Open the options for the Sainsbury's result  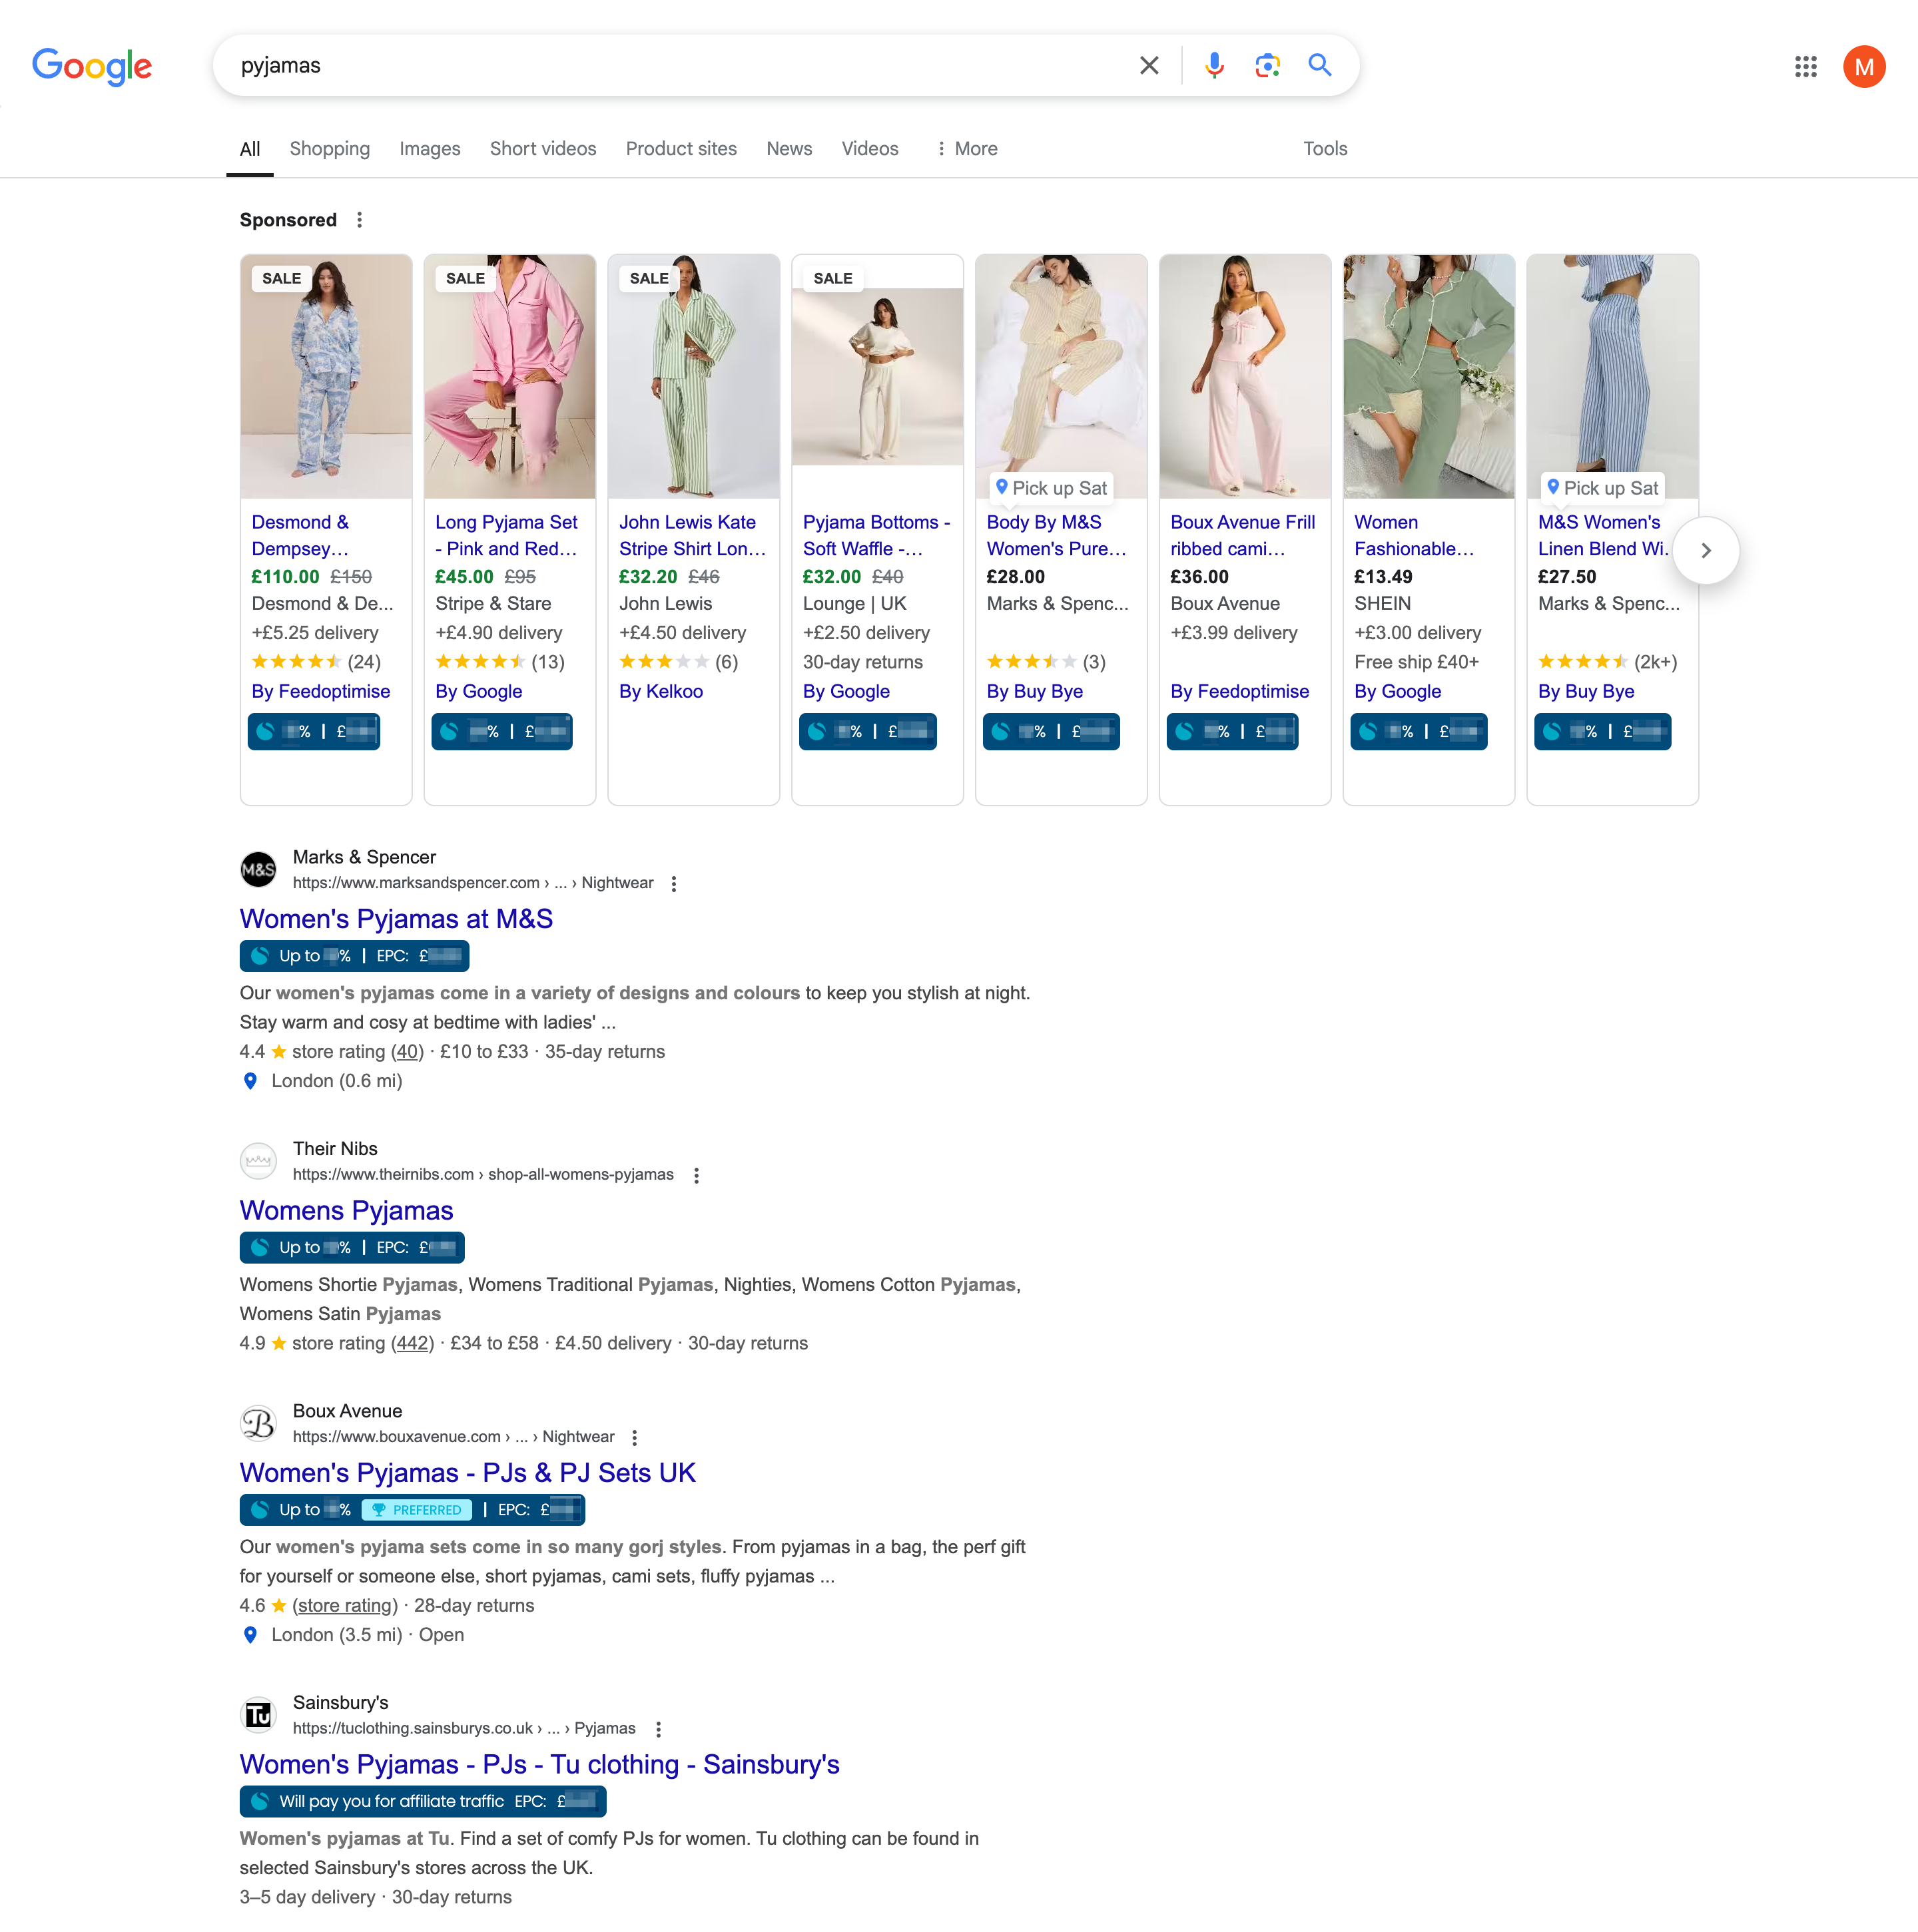click(657, 1730)
